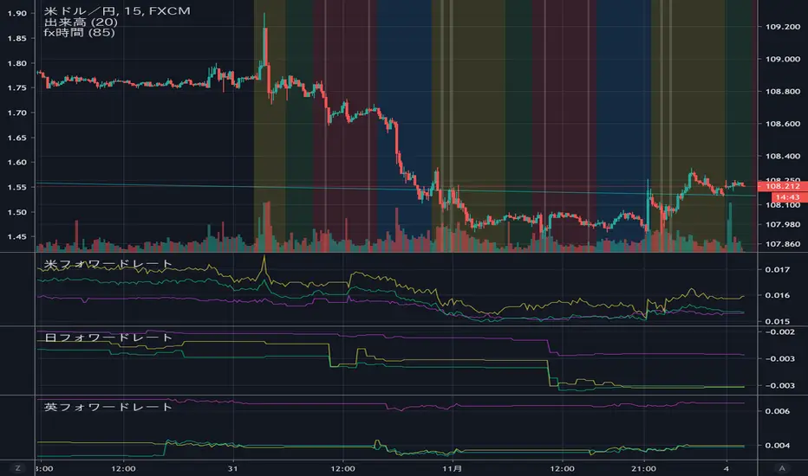Select the 米フォワードレート pane title
The image size is (808, 476).
(x=108, y=264)
